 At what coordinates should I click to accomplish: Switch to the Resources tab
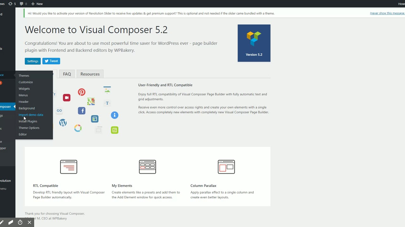pos(90,74)
